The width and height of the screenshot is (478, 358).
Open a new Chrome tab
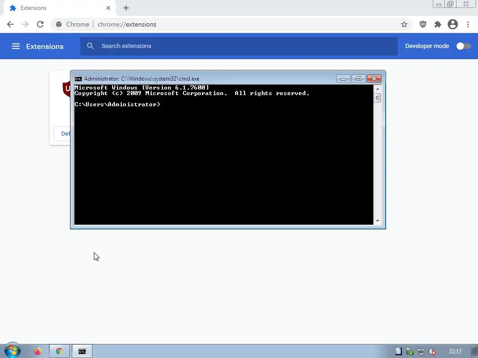(x=126, y=8)
